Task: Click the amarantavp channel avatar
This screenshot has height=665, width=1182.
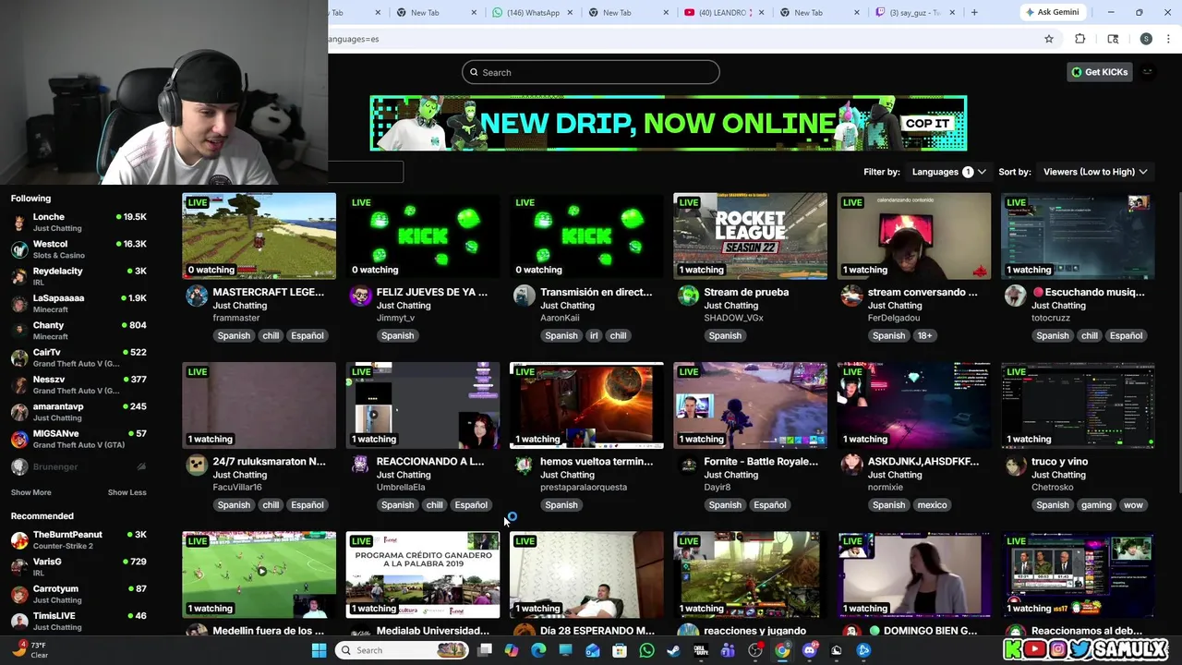Action: [19, 412]
